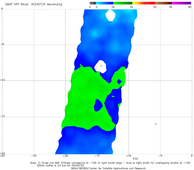Image resolution: width=194 pixels, height=170 pixels.
Task: Click the "18" label under the color bar
Action: (x=113, y=7)
